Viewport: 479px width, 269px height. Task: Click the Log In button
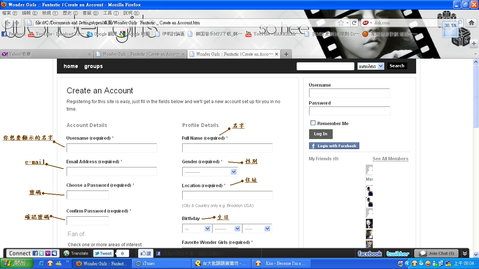(320, 134)
